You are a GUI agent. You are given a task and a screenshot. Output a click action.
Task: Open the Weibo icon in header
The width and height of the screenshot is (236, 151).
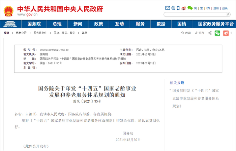pos(184,8)
